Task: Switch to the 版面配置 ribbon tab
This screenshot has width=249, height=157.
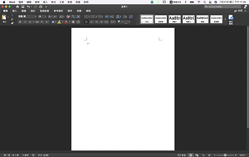Action: pyautogui.click(x=44, y=11)
